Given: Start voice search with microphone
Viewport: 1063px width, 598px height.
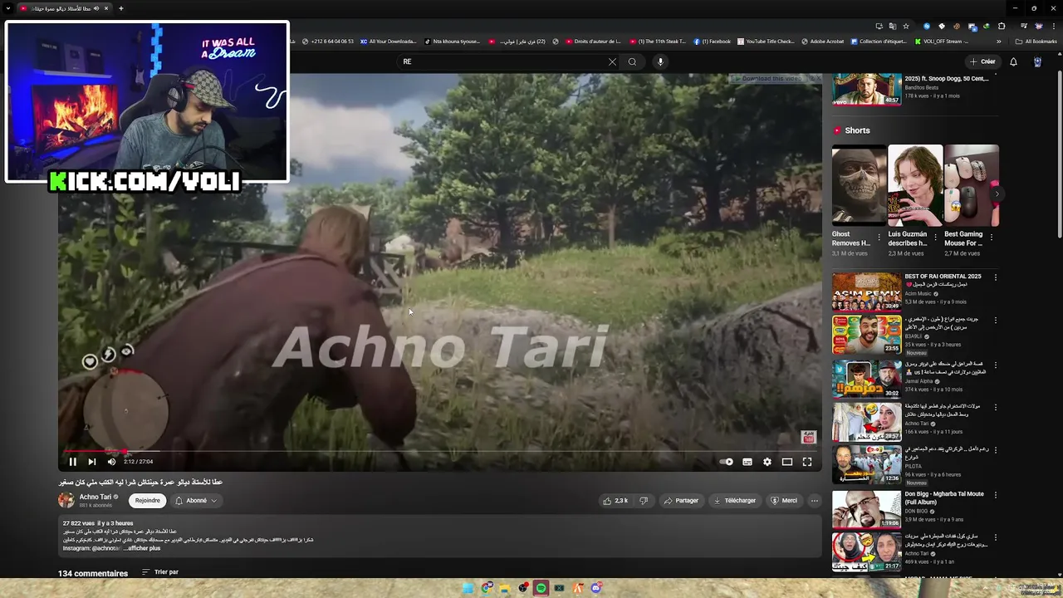Looking at the screenshot, I should (660, 61).
